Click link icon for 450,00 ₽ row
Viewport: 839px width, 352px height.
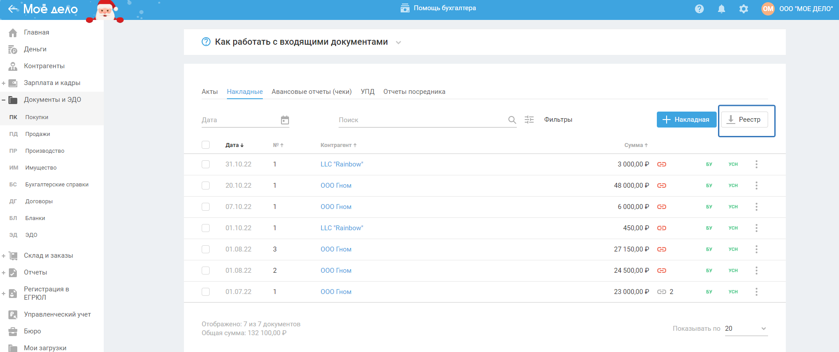pyautogui.click(x=662, y=228)
